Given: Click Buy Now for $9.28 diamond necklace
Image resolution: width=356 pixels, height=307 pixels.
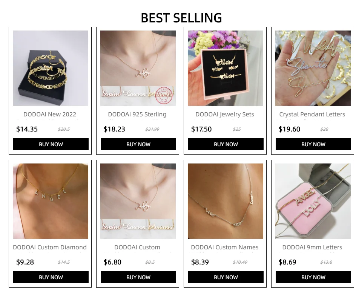Looking at the screenshot, I should point(51,277).
